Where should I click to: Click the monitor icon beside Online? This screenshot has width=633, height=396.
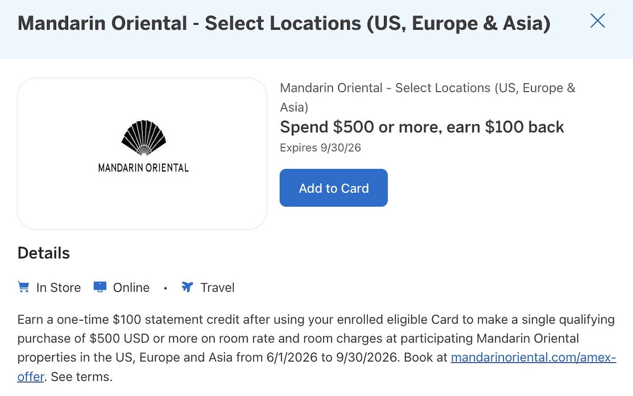[x=100, y=287]
